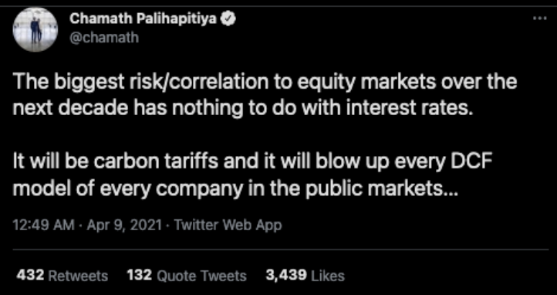This screenshot has width=557, height=295.
Task: Click the paragraph about carbon tariffs
Action: coord(252,176)
